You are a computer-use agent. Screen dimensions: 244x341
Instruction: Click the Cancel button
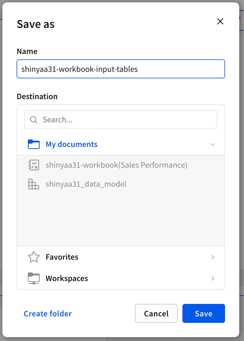156,313
